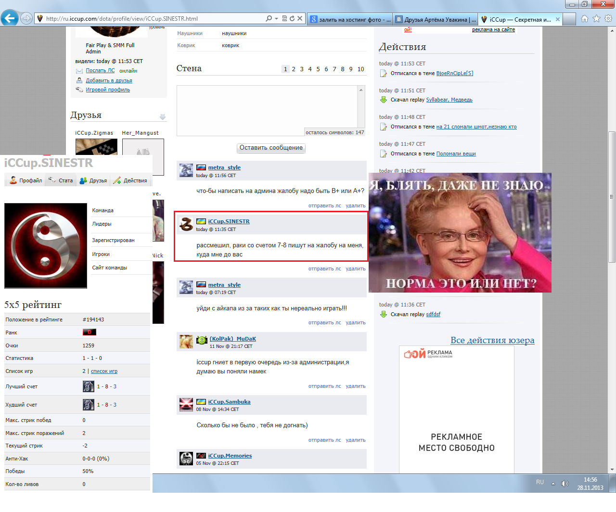Open browser Tools gear icon
Screen dimensions: 616x512
pos(608,18)
